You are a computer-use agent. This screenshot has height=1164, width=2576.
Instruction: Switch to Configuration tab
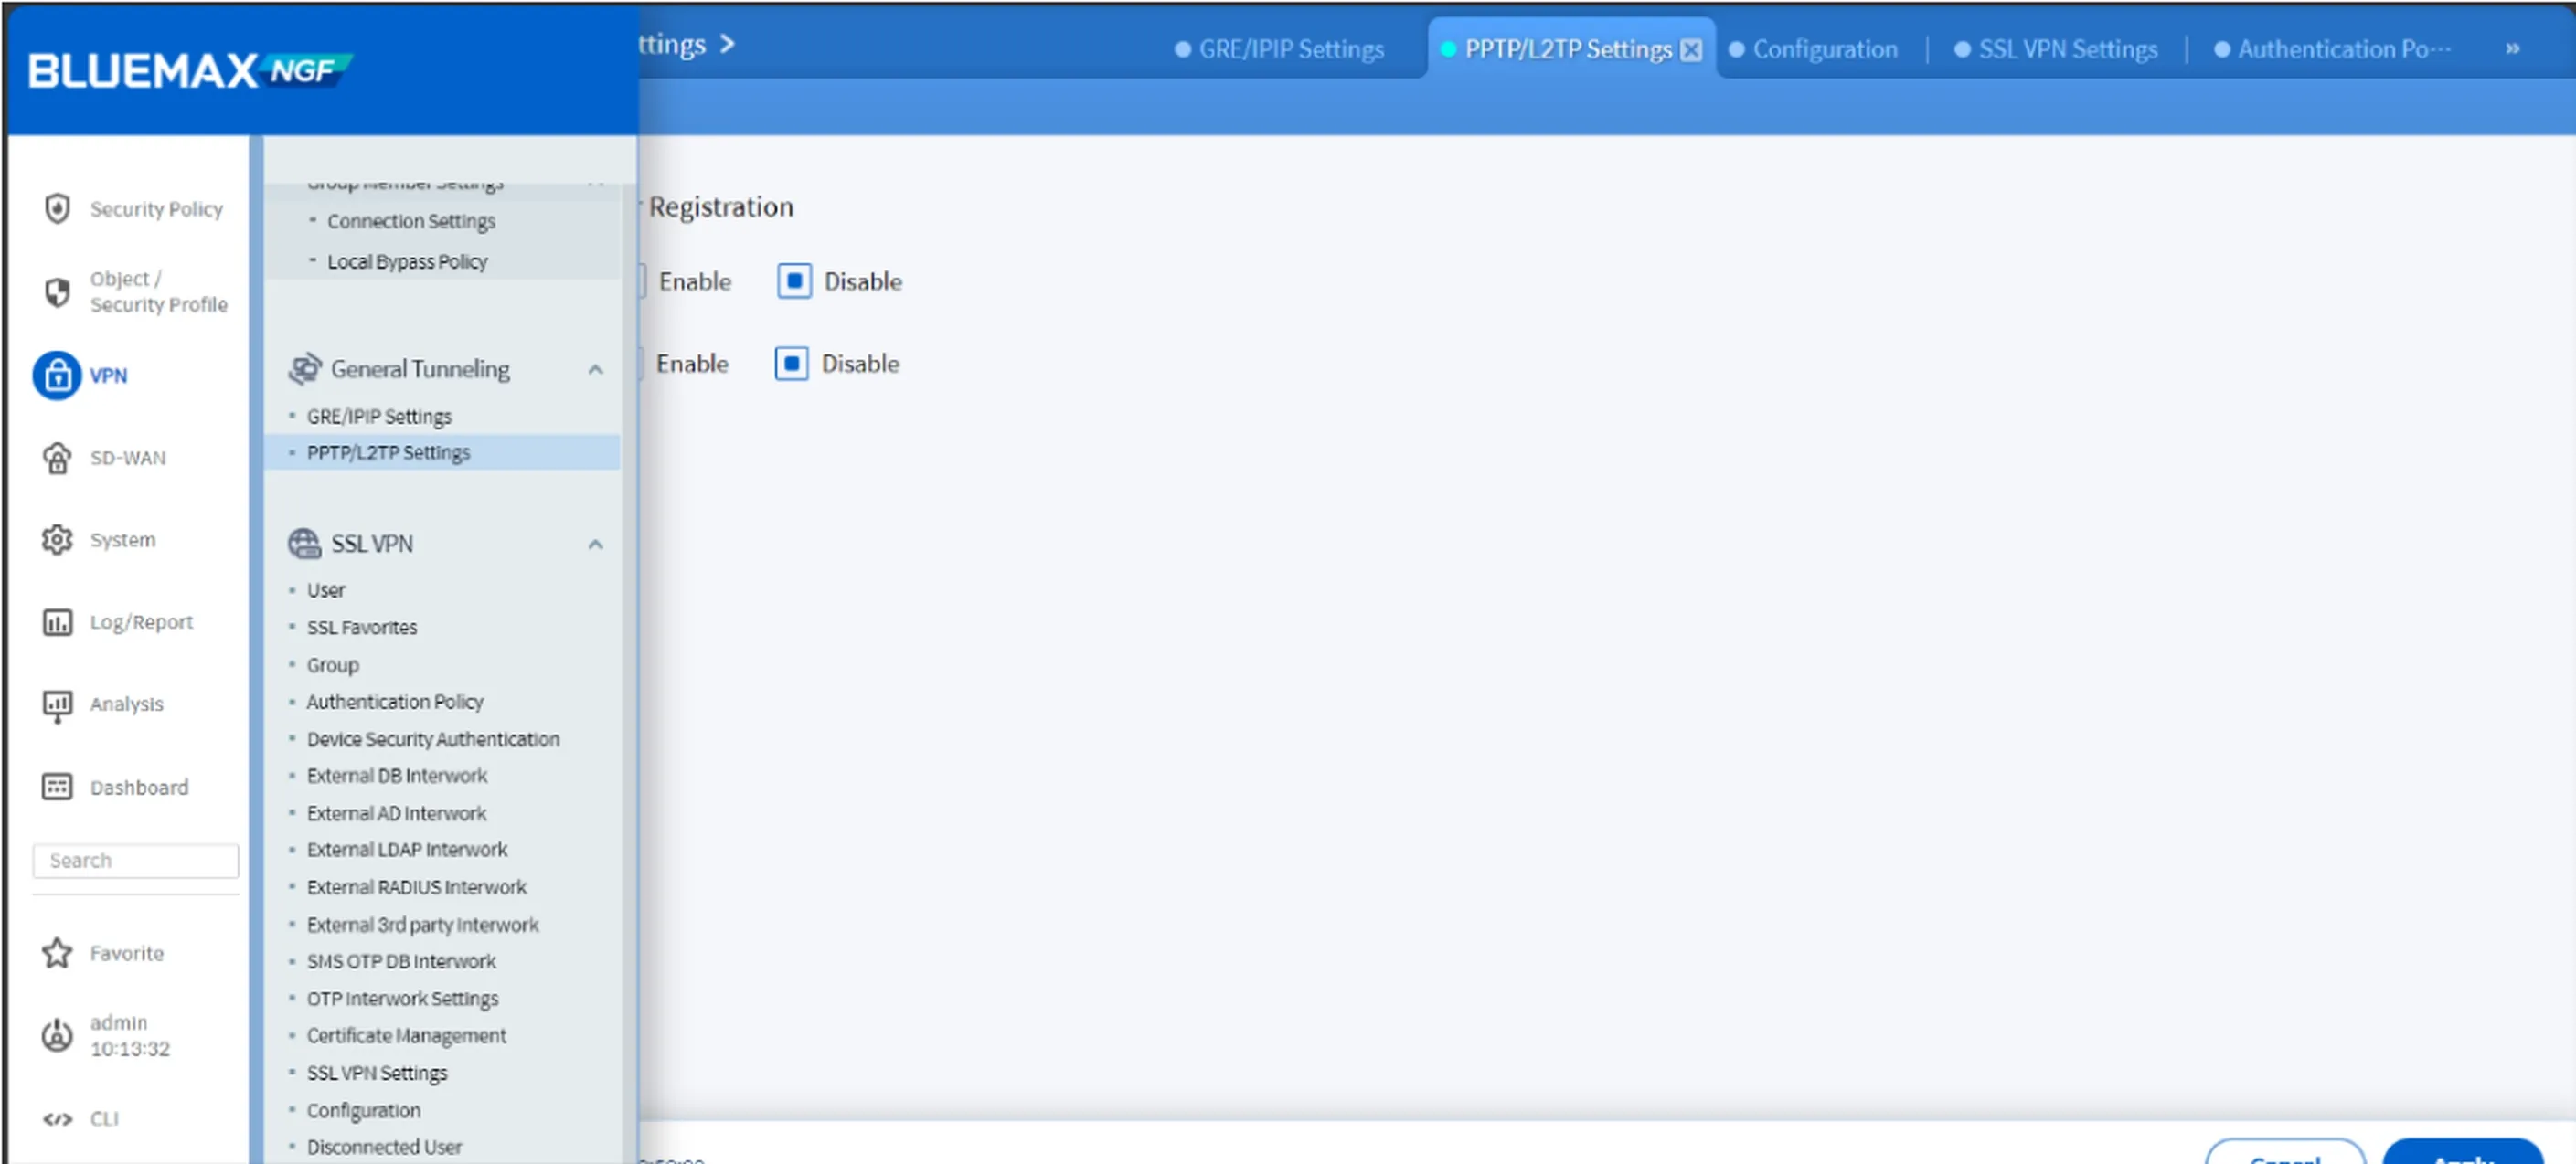(1812, 49)
